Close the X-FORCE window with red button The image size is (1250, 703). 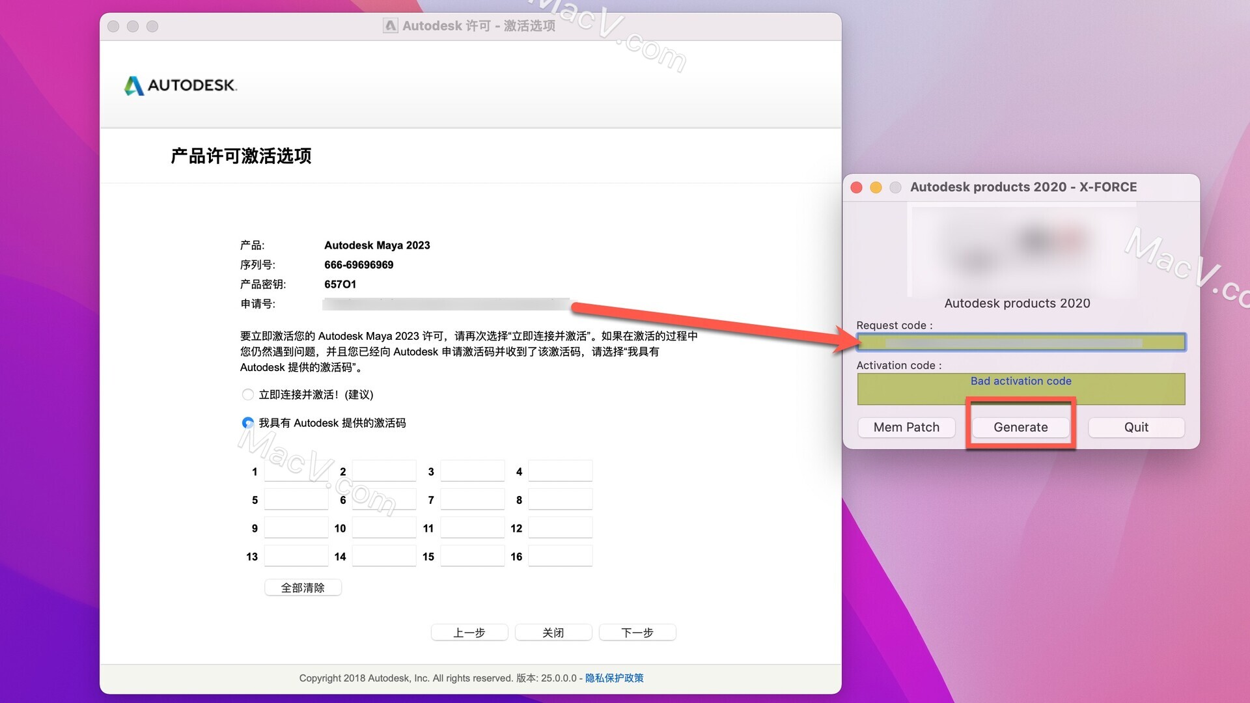pyautogui.click(x=857, y=187)
